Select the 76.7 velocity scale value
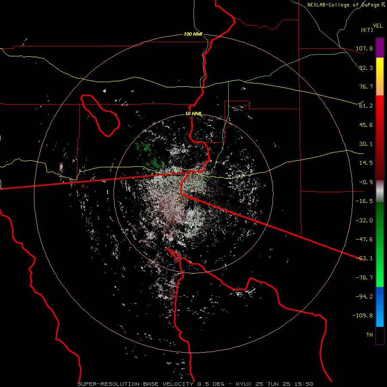 click(x=366, y=86)
